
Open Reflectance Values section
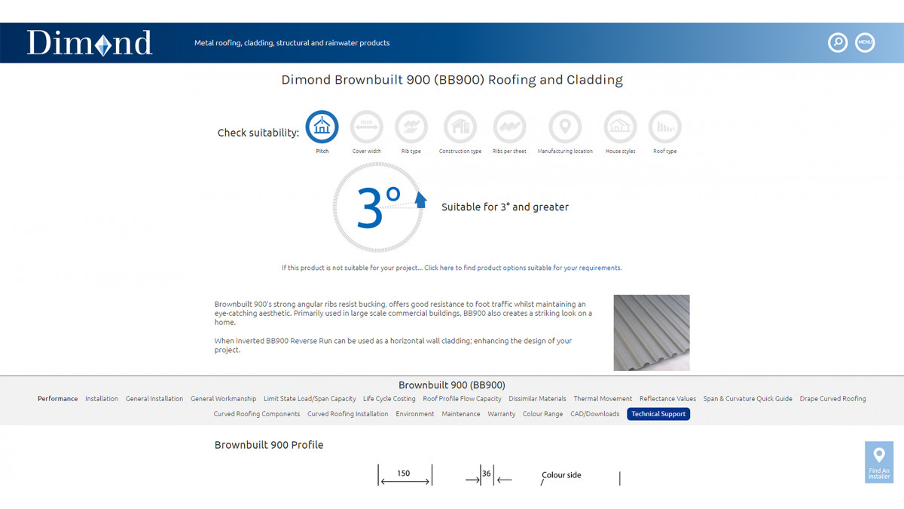pyautogui.click(x=668, y=399)
